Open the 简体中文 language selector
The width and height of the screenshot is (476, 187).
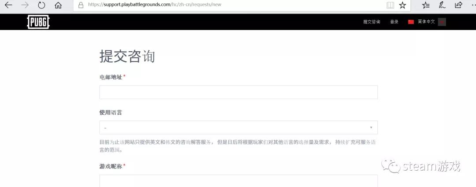(x=426, y=22)
